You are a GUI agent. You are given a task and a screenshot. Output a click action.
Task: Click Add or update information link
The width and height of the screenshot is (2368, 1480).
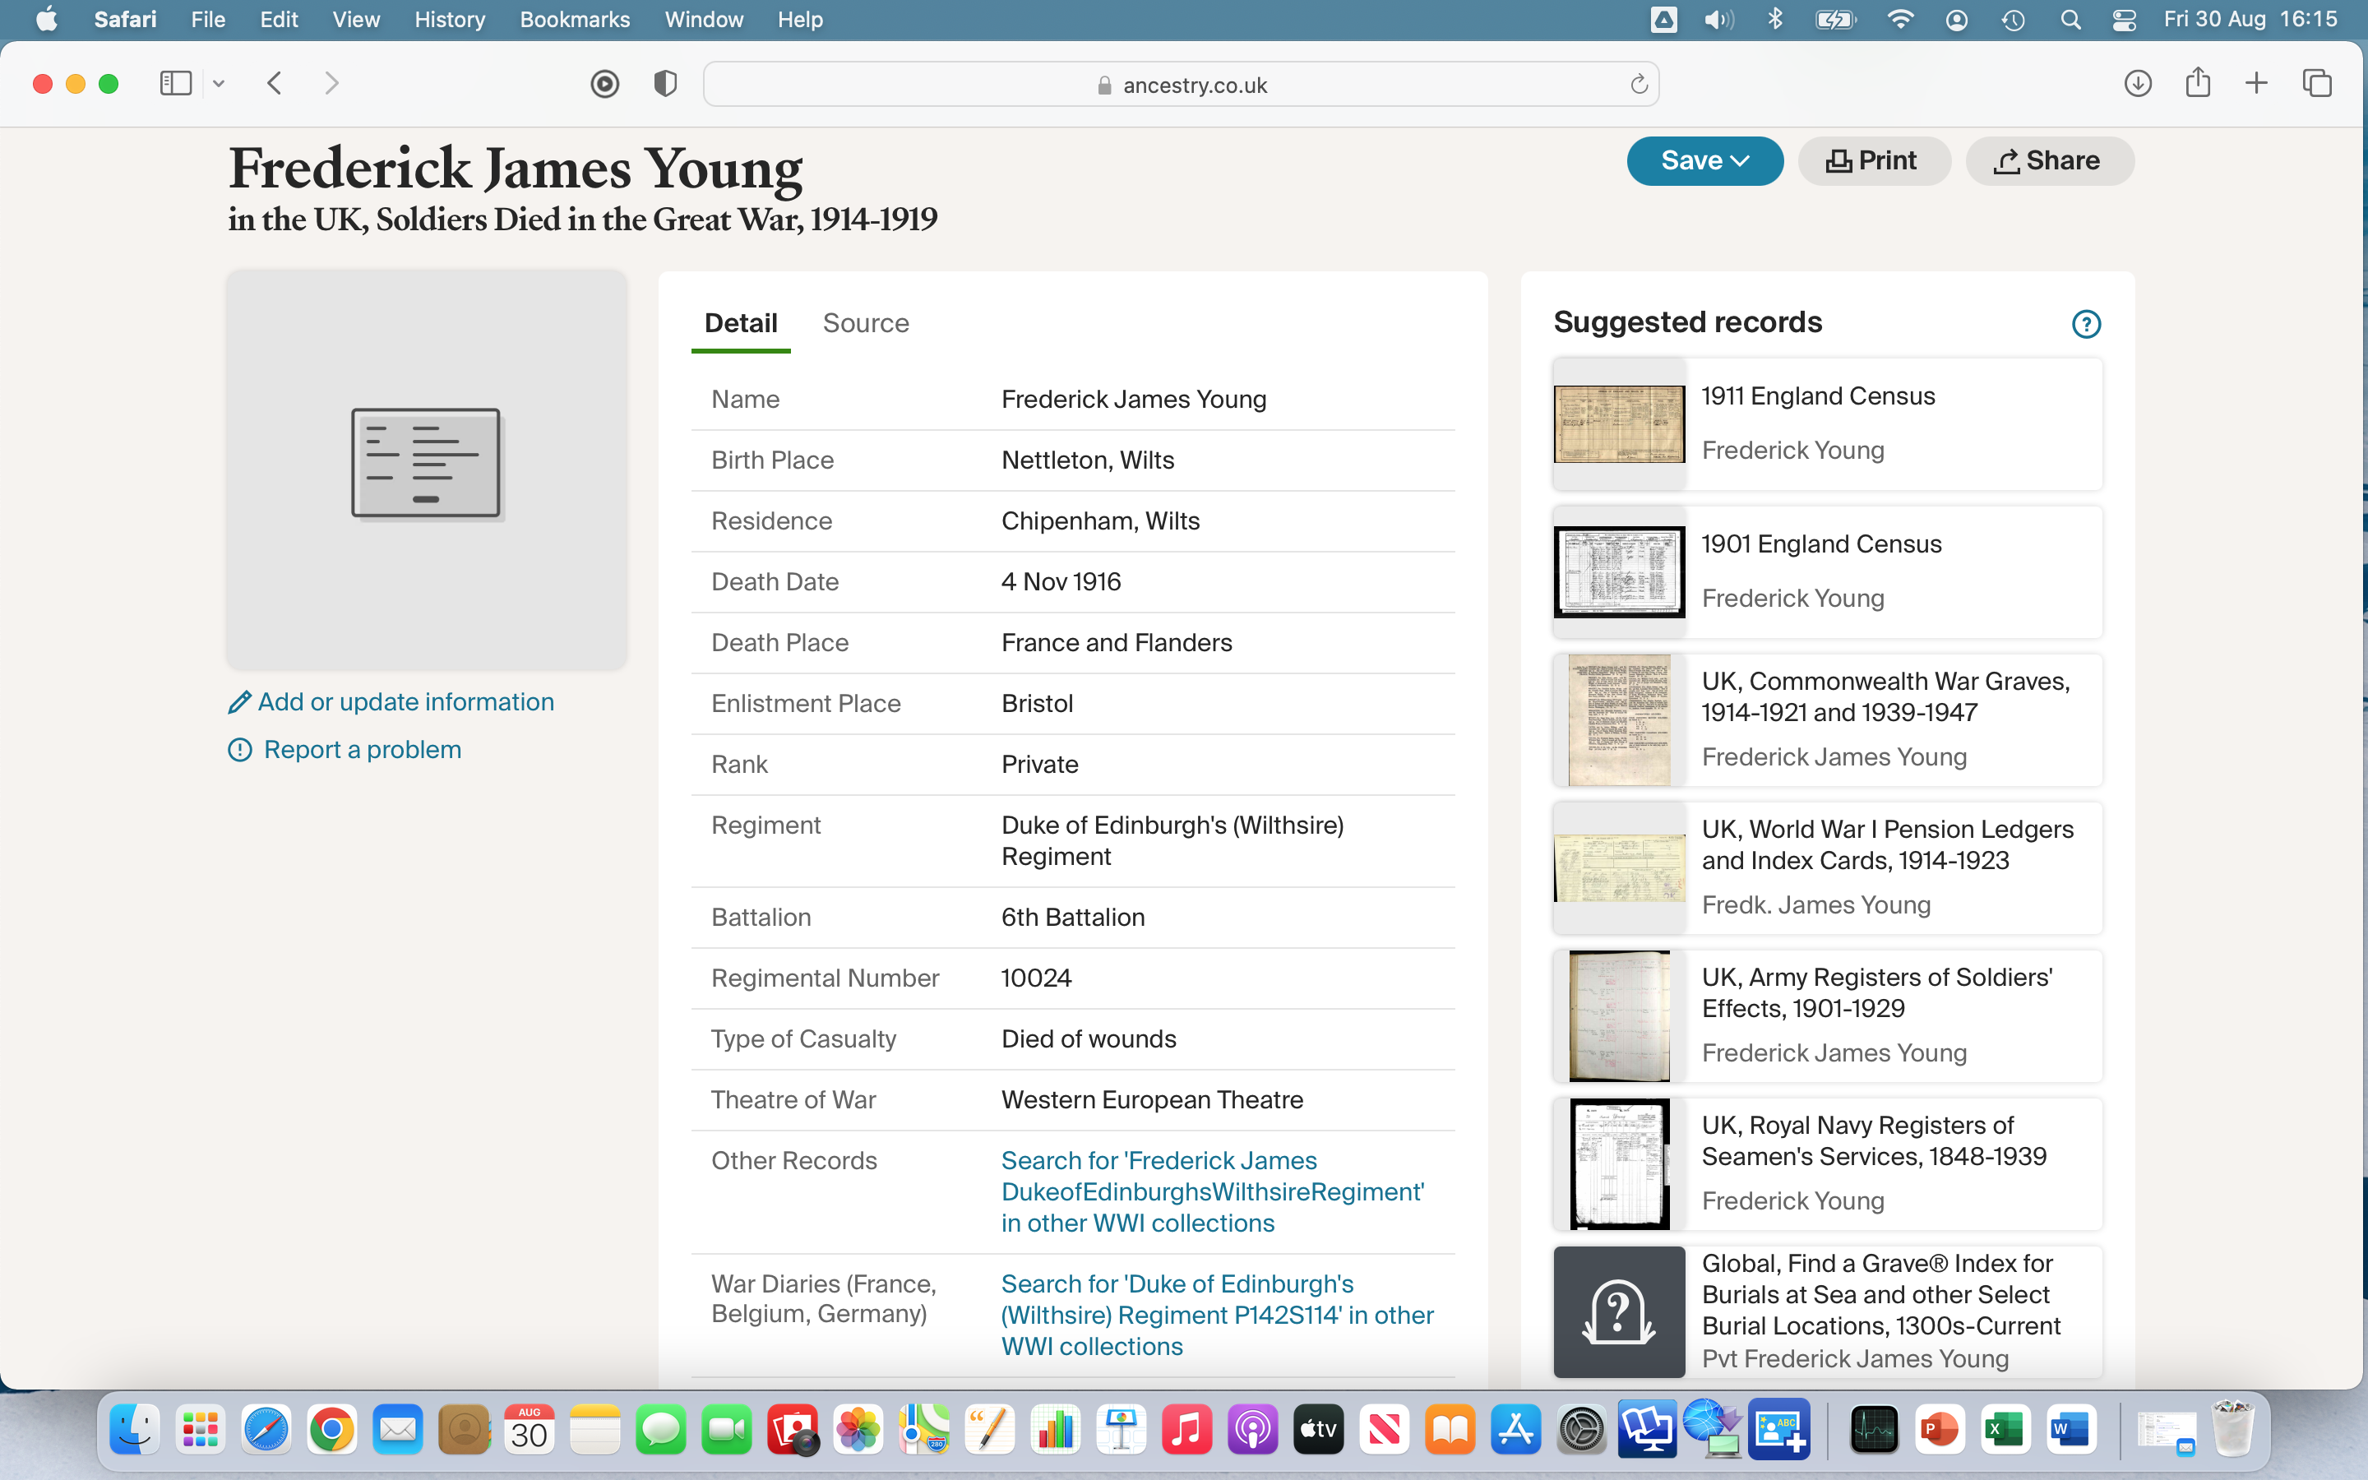coord(391,702)
